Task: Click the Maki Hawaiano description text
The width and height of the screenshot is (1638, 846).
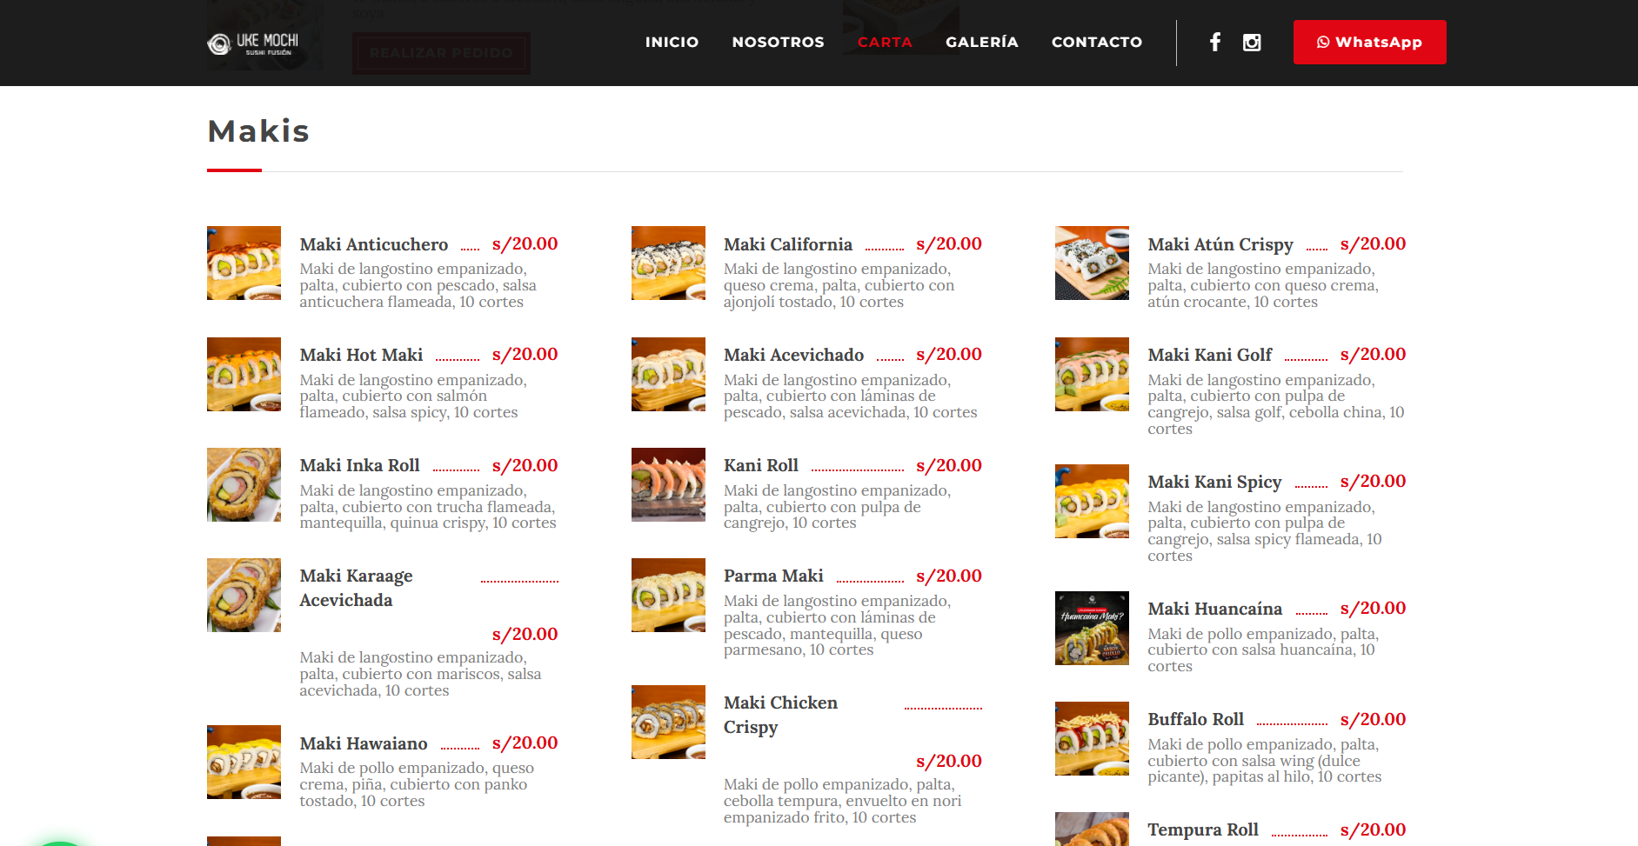Action: click(x=417, y=784)
